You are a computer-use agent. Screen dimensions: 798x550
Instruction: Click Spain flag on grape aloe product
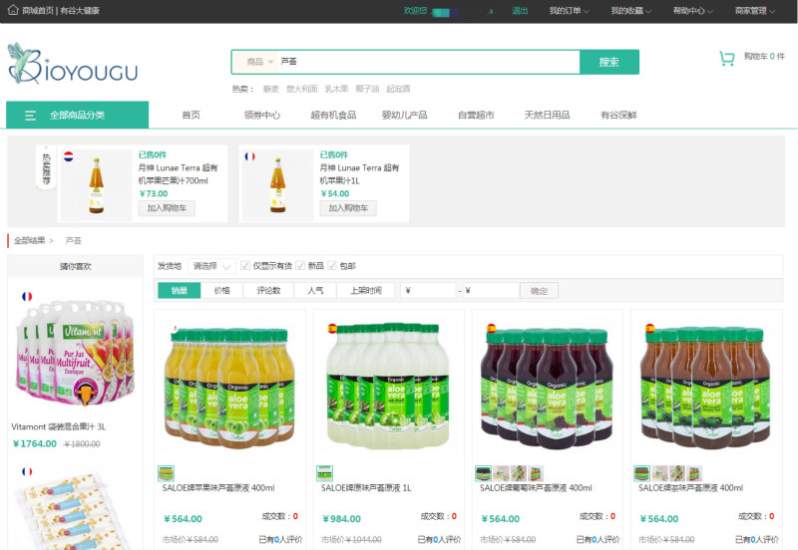click(x=492, y=329)
